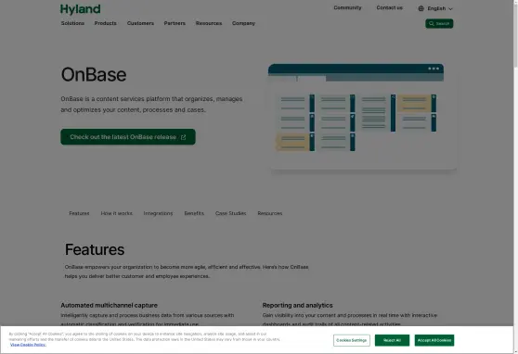Open the Community link
518x354 pixels.
(x=347, y=7)
